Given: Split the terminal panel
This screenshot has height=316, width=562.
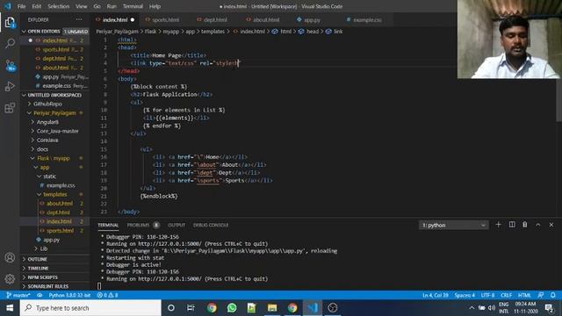Looking at the screenshot, I should pos(512,225).
